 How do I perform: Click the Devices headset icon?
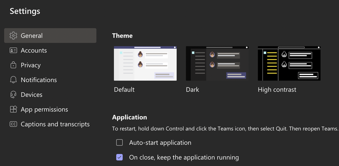coord(13,95)
